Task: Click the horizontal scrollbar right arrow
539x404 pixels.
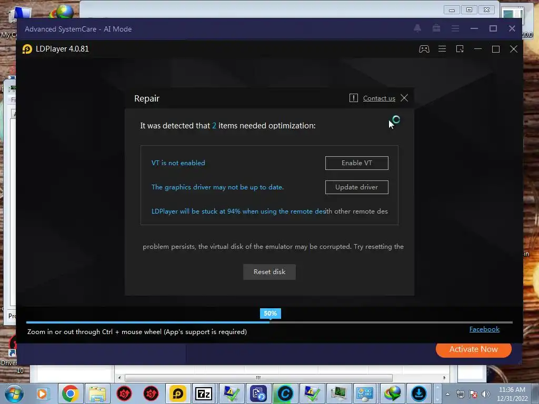Action: (x=444, y=378)
